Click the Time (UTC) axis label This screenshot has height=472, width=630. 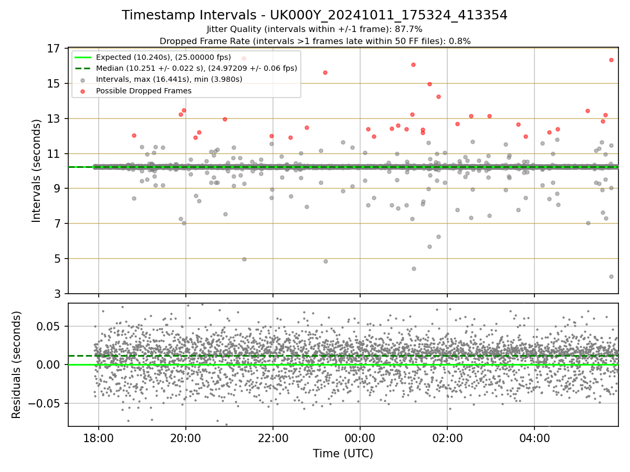pyautogui.click(x=343, y=454)
